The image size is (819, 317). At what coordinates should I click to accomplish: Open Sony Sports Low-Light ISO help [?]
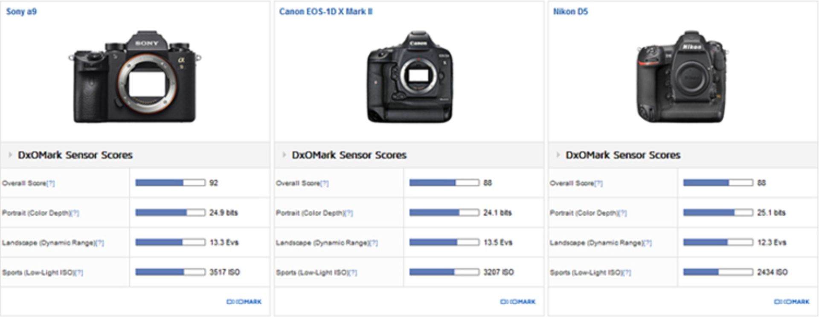tap(79, 273)
